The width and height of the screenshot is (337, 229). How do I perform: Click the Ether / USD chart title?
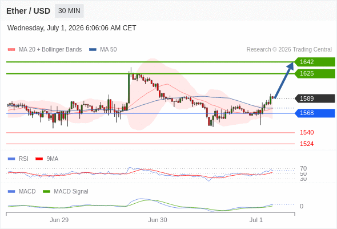coord(28,11)
